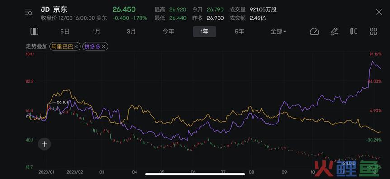The width and height of the screenshot is (390, 179).
Task: Click the round plus add button
Action: click(x=44, y=144)
